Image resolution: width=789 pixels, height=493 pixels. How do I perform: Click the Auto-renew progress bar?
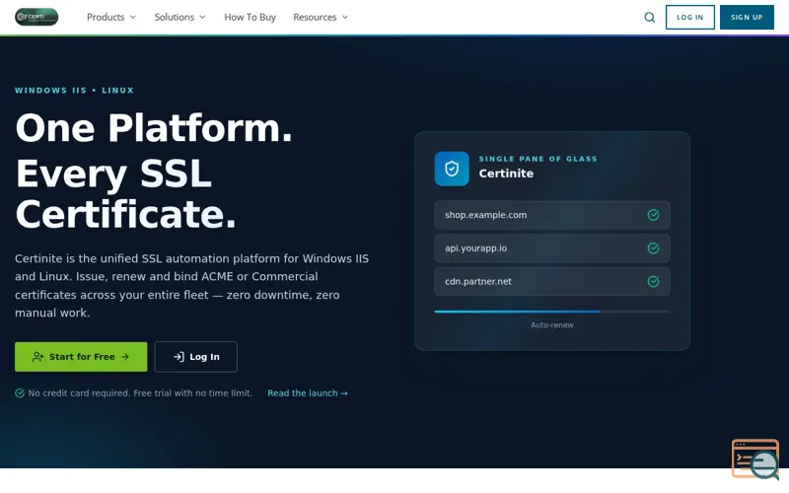tap(552, 312)
